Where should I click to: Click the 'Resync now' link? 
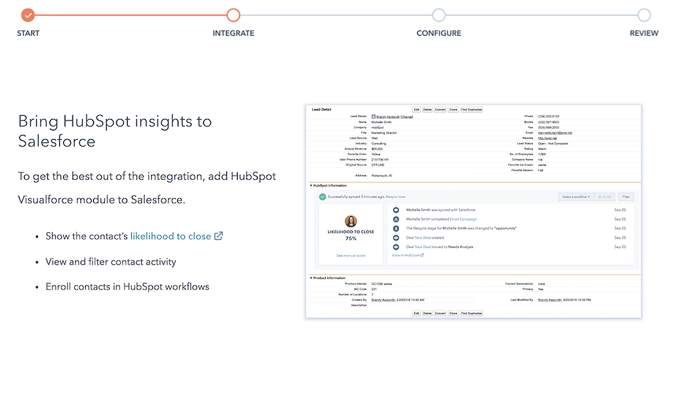tap(396, 197)
